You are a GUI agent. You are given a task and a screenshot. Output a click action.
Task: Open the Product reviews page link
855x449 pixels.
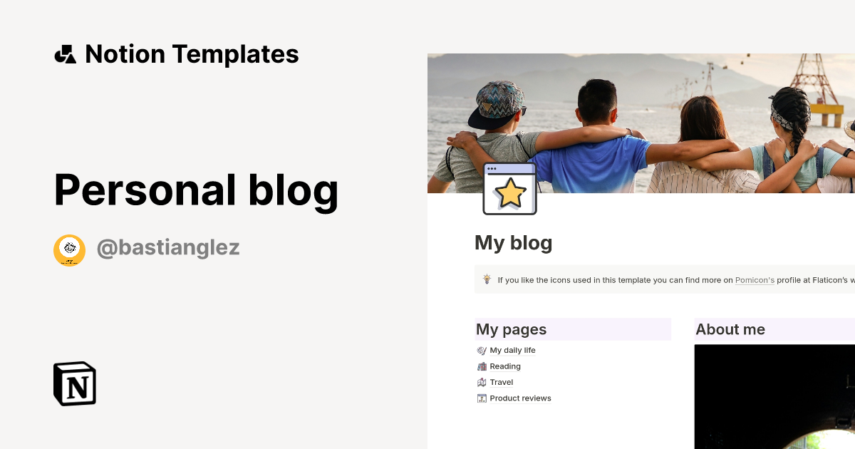pyautogui.click(x=521, y=398)
